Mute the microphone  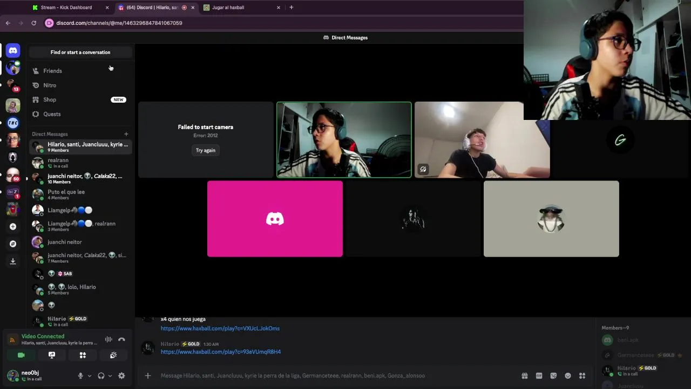point(80,375)
